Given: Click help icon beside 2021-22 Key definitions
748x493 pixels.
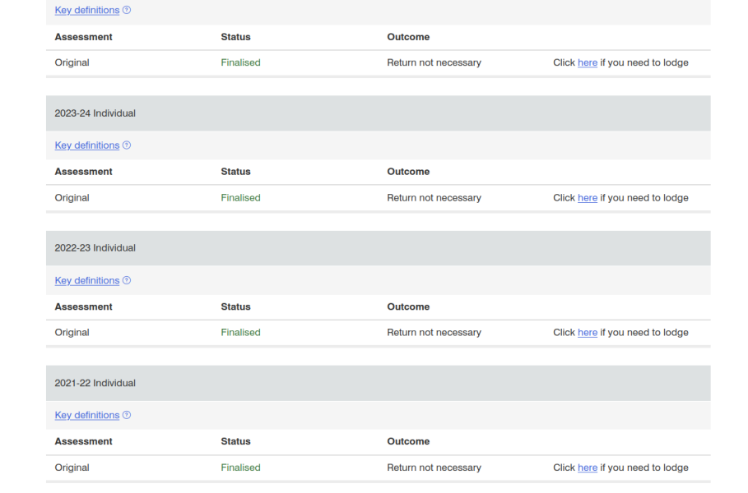Looking at the screenshot, I should [127, 415].
